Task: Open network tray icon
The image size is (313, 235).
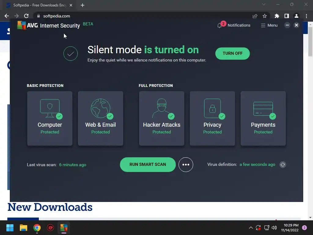Action: [x=267, y=228]
